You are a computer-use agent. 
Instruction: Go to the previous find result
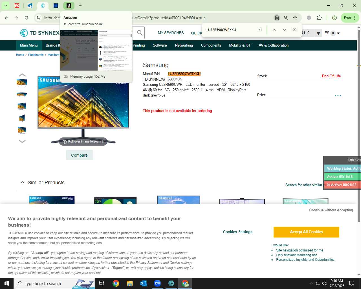pyautogui.click(x=274, y=30)
